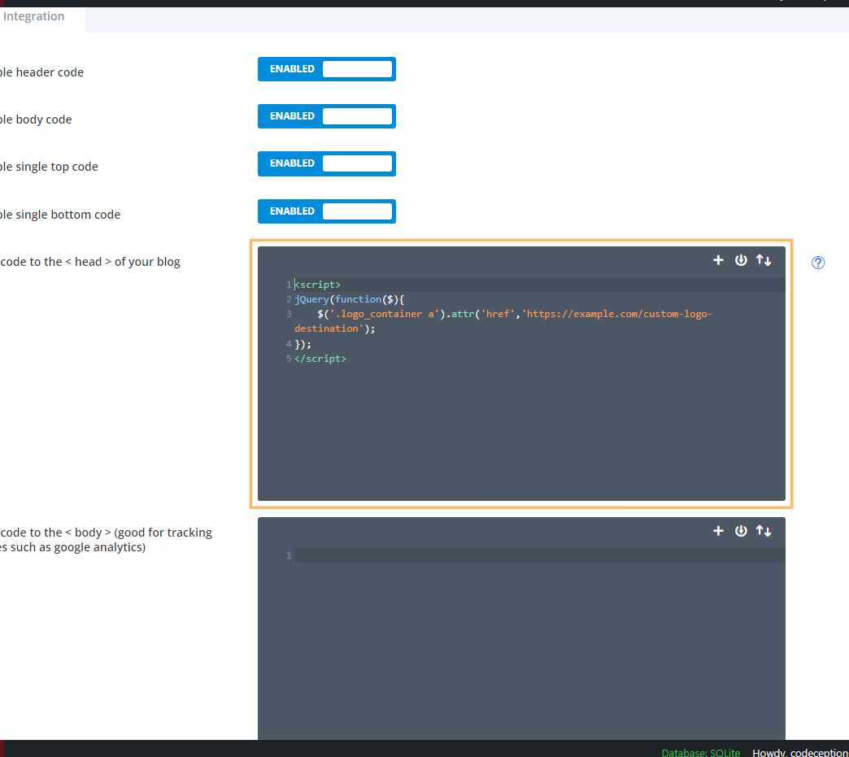
Task: Toggle the Enable header code switch
Action: click(326, 69)
